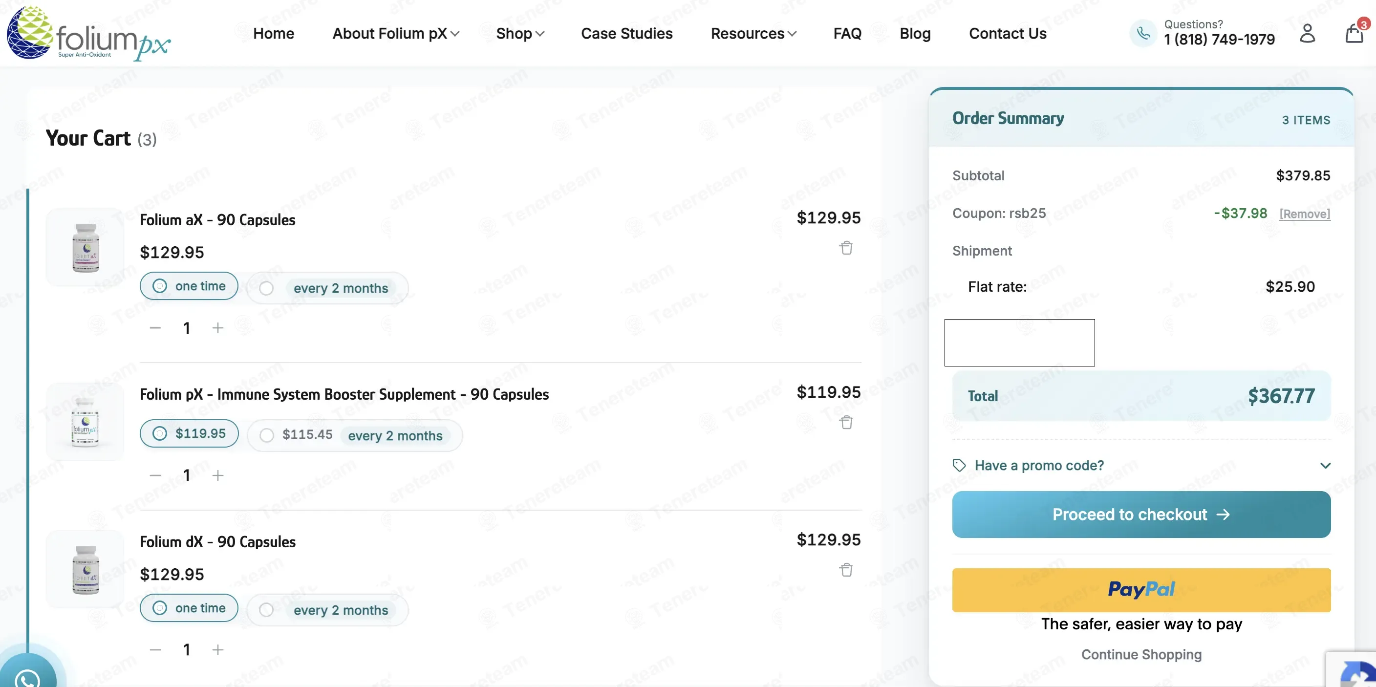Remove the rsb25 coupon
1376x687 pixels.
coord(1305,214)
